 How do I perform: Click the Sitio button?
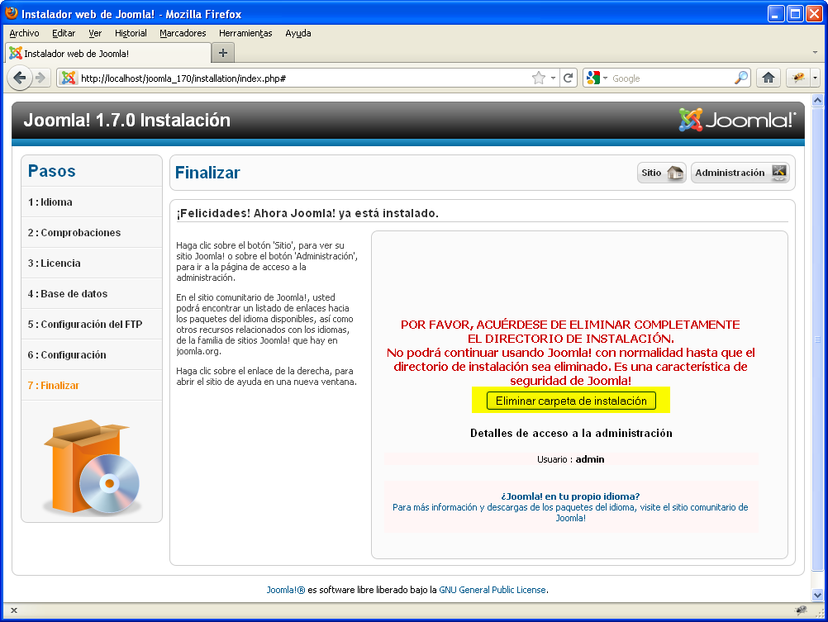tap(662, 173)
